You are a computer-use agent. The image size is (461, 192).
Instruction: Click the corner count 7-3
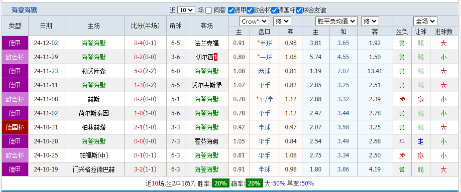click(x=176, y=141)
